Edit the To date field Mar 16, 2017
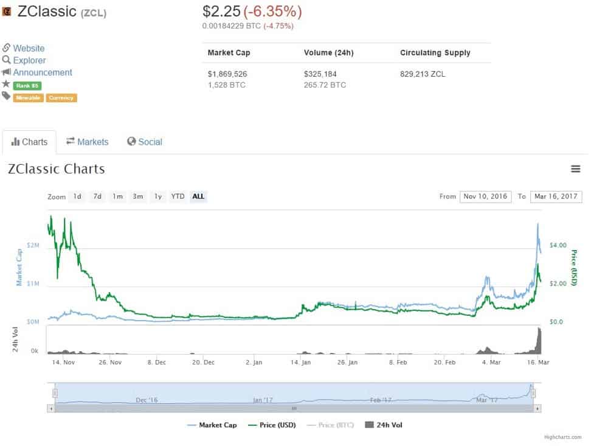The width and height of the screenshot is (608, 446). pos(556,197)
